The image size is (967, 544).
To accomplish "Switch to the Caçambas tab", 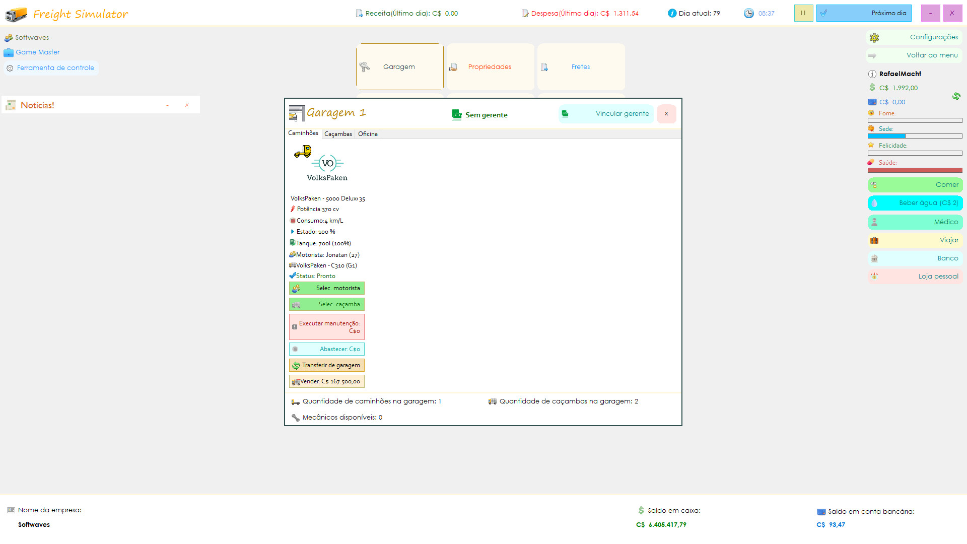I will coord(338,134).
